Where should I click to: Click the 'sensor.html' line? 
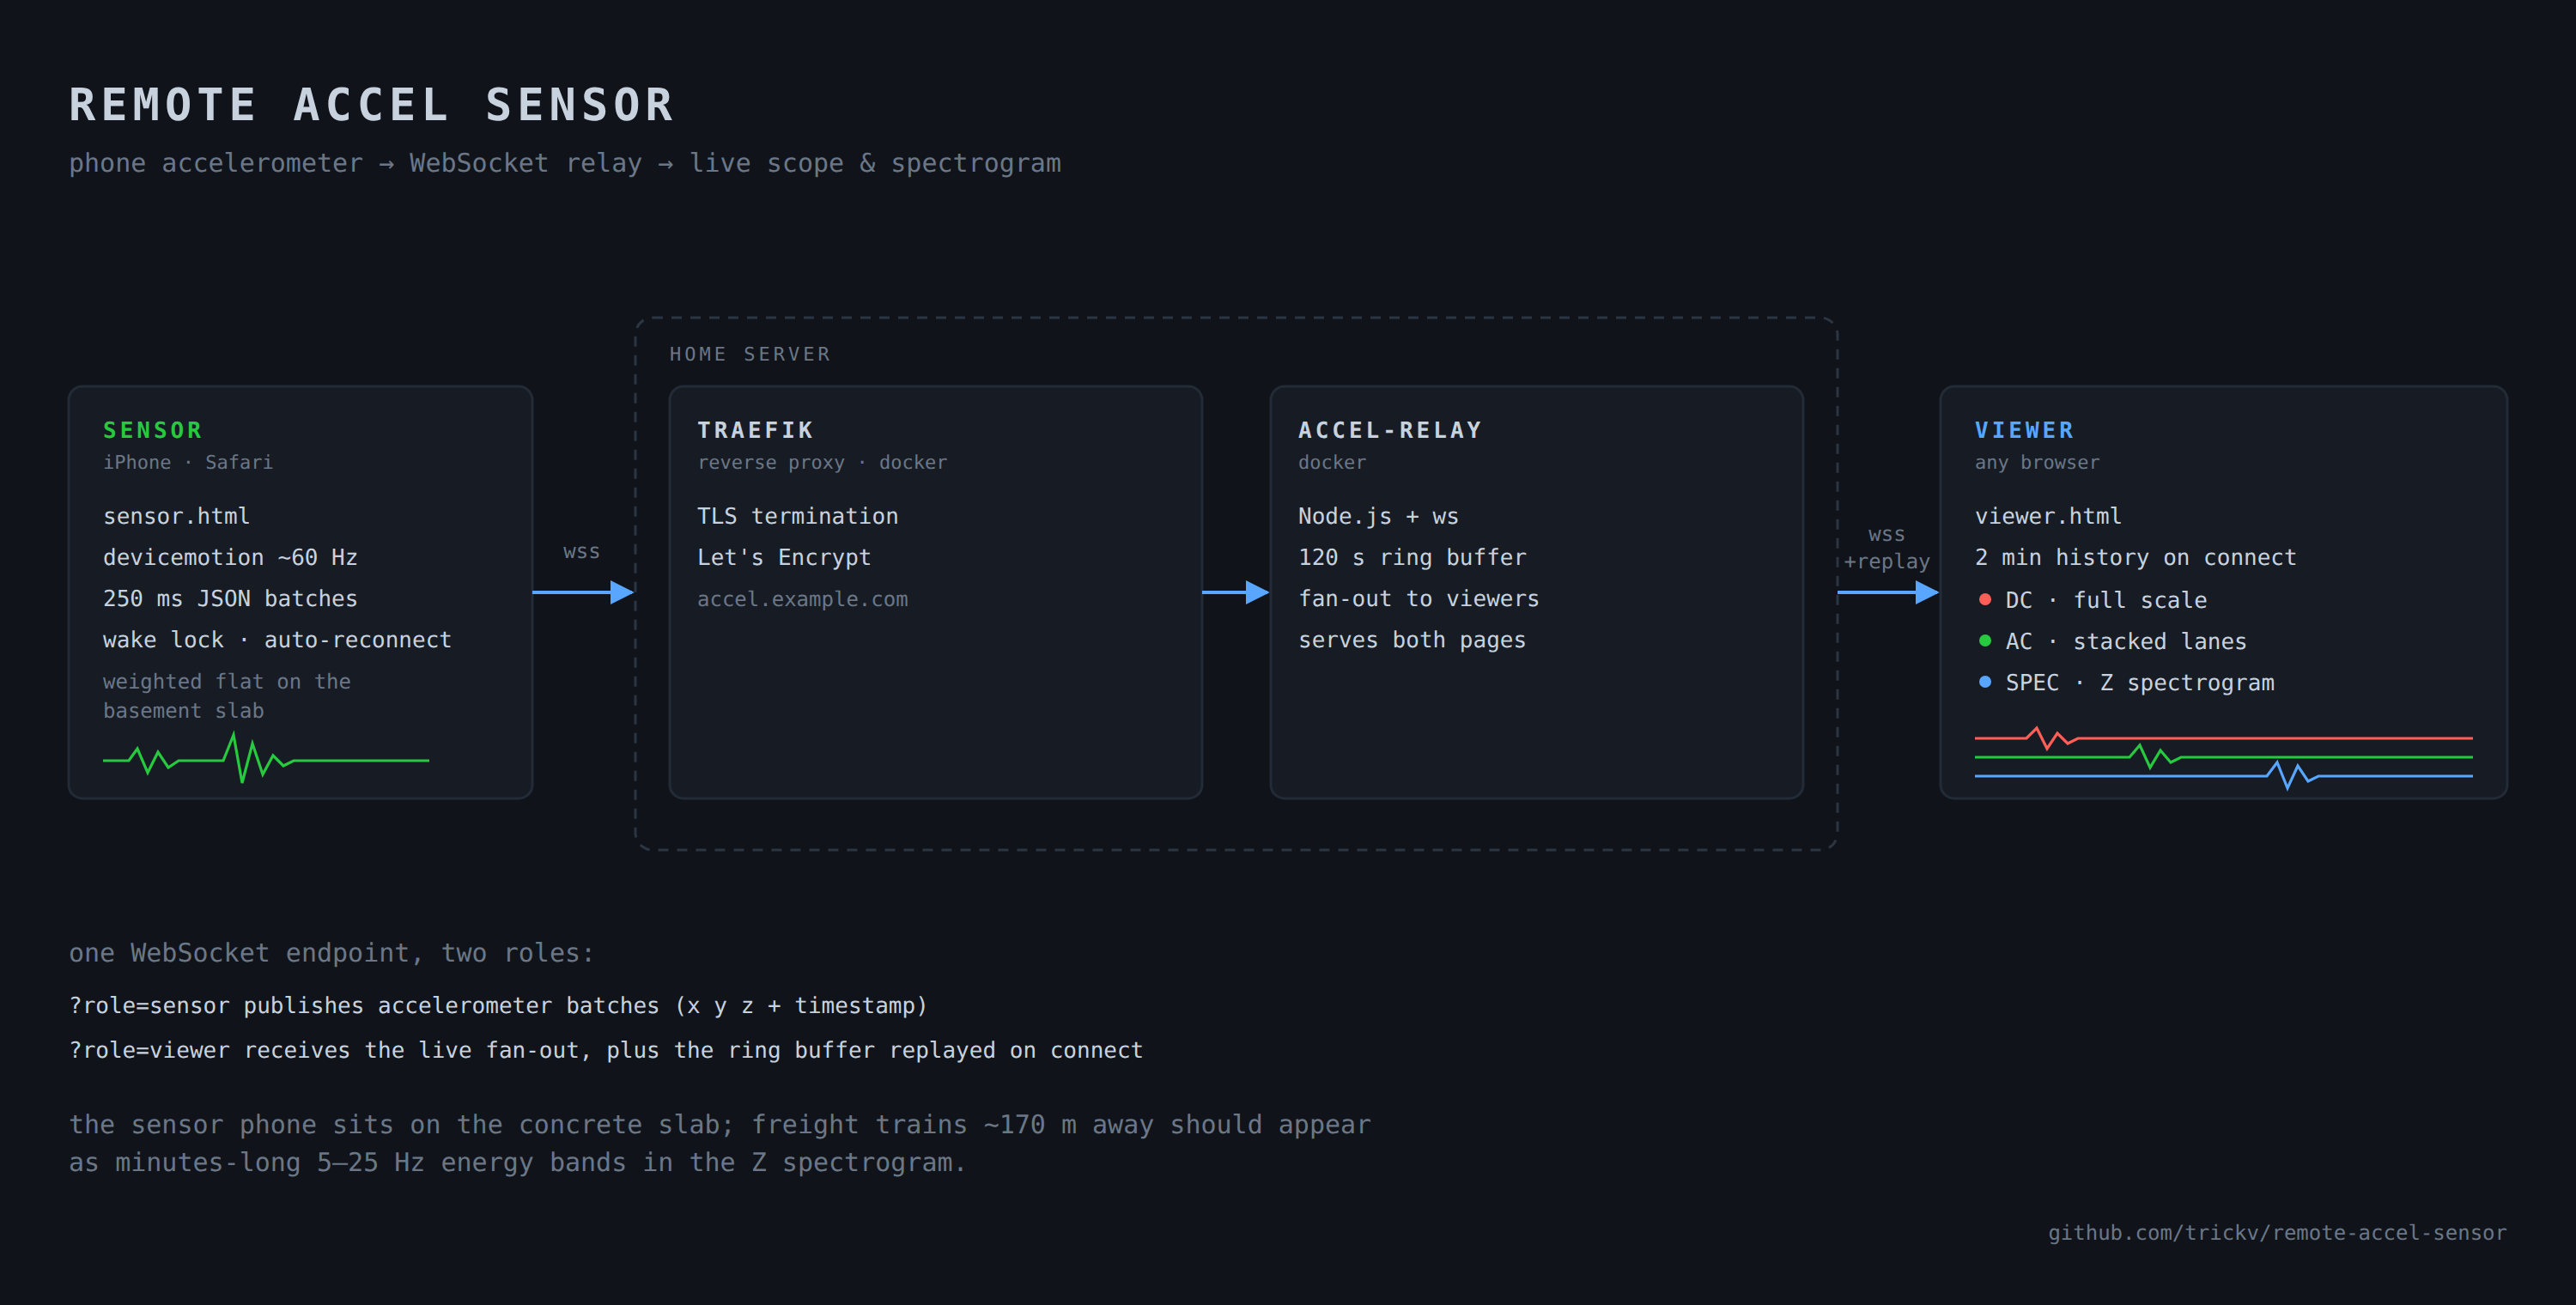coord(177,516)
